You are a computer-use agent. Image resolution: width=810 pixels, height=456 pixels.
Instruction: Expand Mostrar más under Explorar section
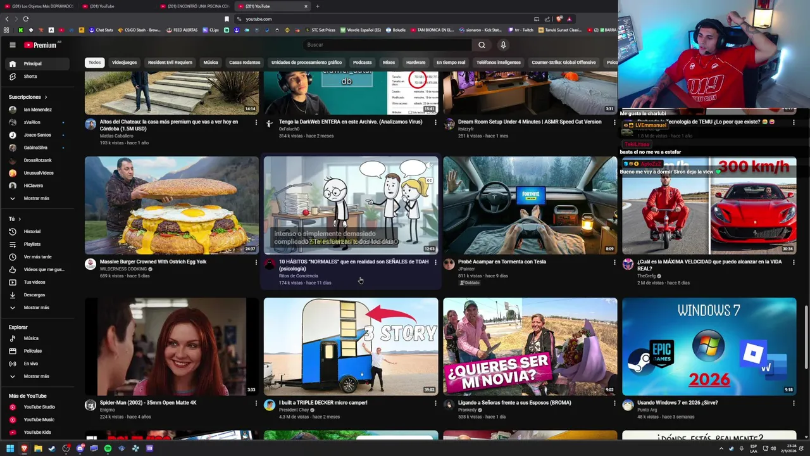click(38, 376)
